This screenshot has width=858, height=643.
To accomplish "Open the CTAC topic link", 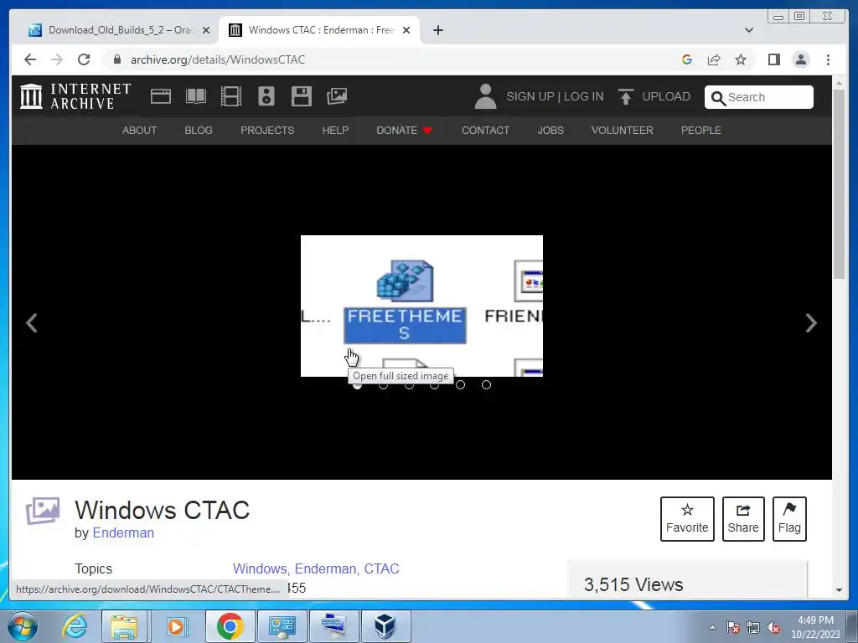I will tap(381, 568).
